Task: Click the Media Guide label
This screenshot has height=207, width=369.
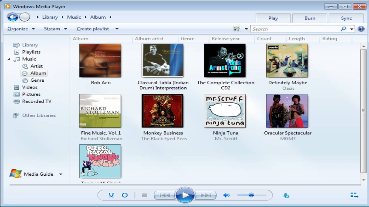Action: [39, 174]
